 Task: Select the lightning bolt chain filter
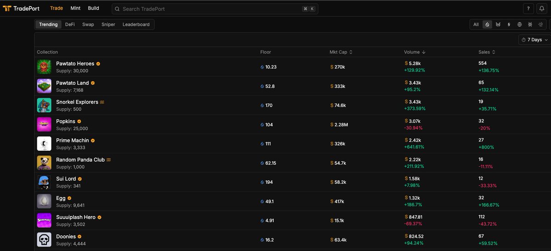click(x=509, y=24)
